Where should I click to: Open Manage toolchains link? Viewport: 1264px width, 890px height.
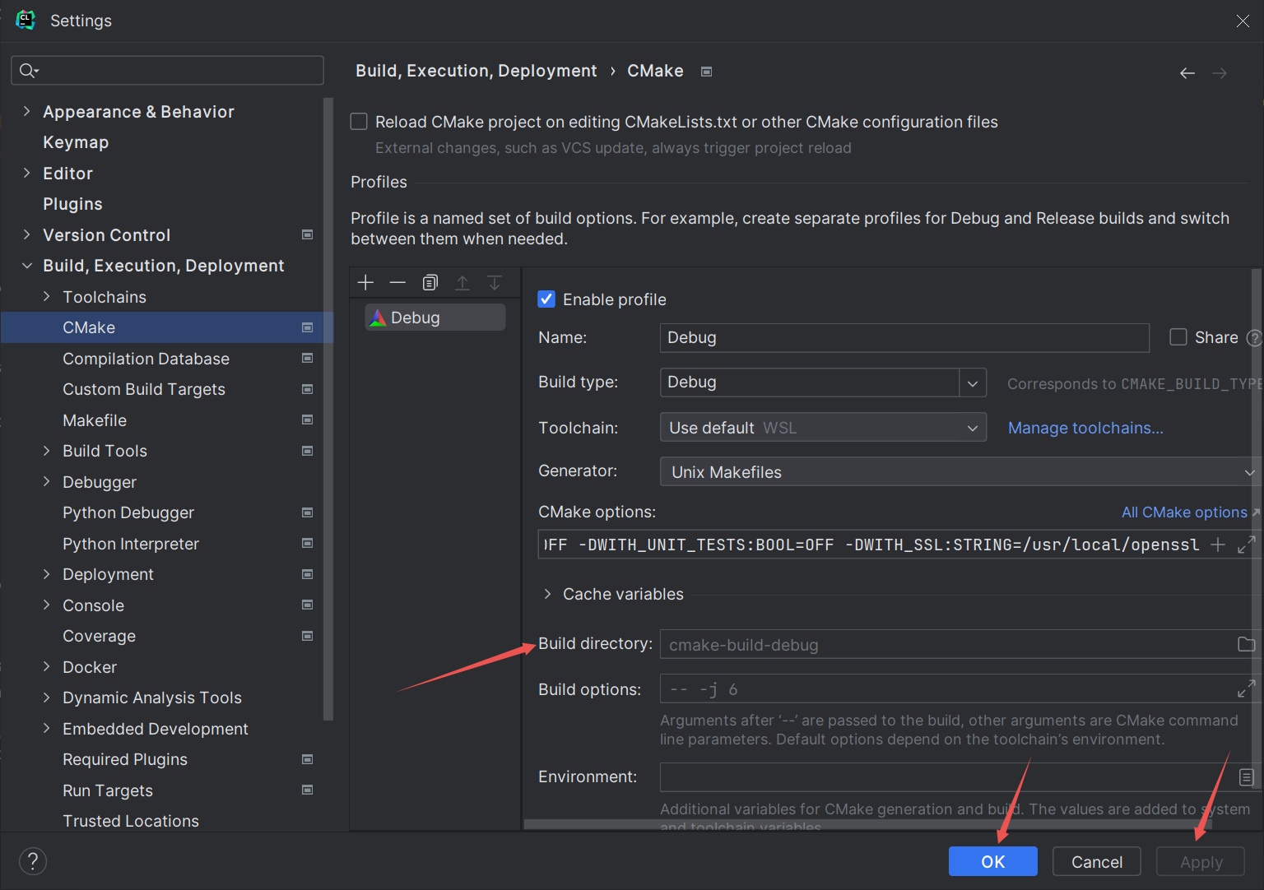click(1085, 428)
